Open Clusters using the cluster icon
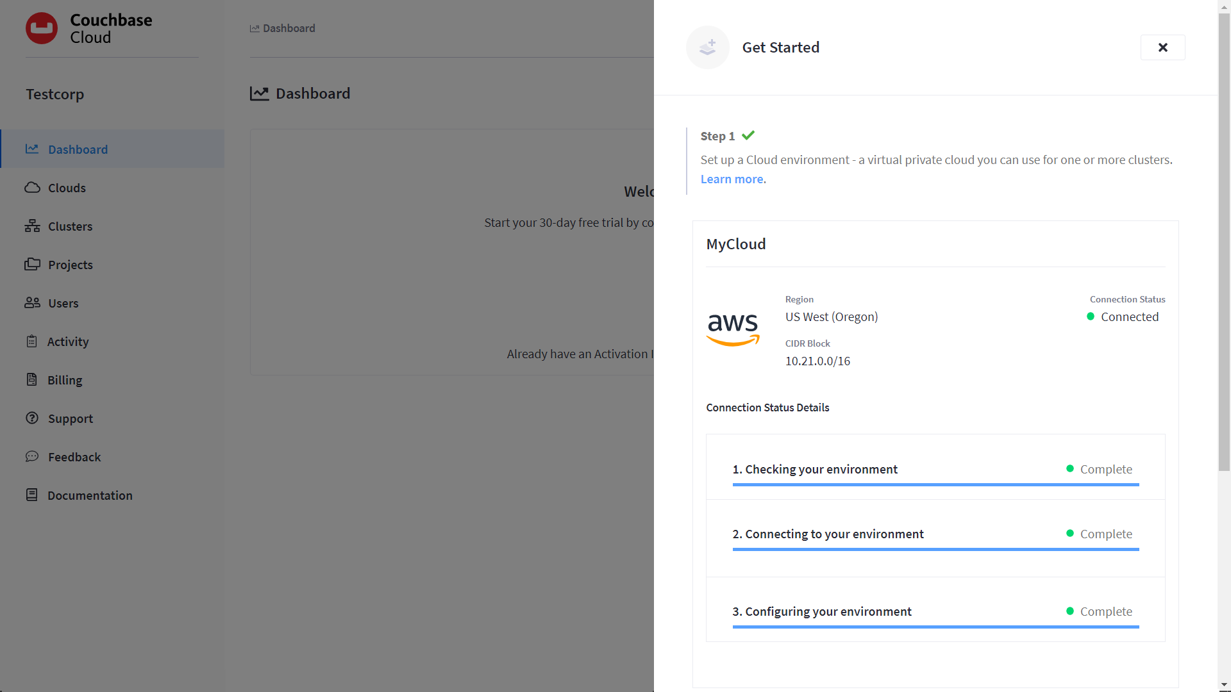This screenshot has width=1231, height=692. (32, 226)
